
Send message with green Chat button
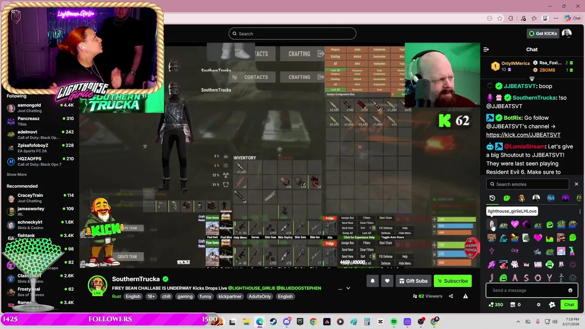(x=569, y=305)
